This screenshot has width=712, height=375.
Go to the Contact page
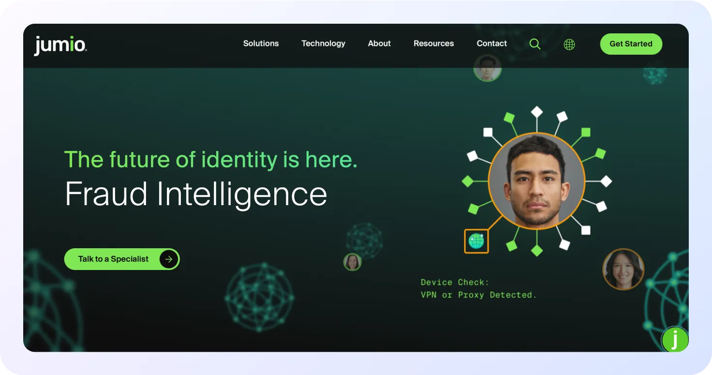point(491,44)
